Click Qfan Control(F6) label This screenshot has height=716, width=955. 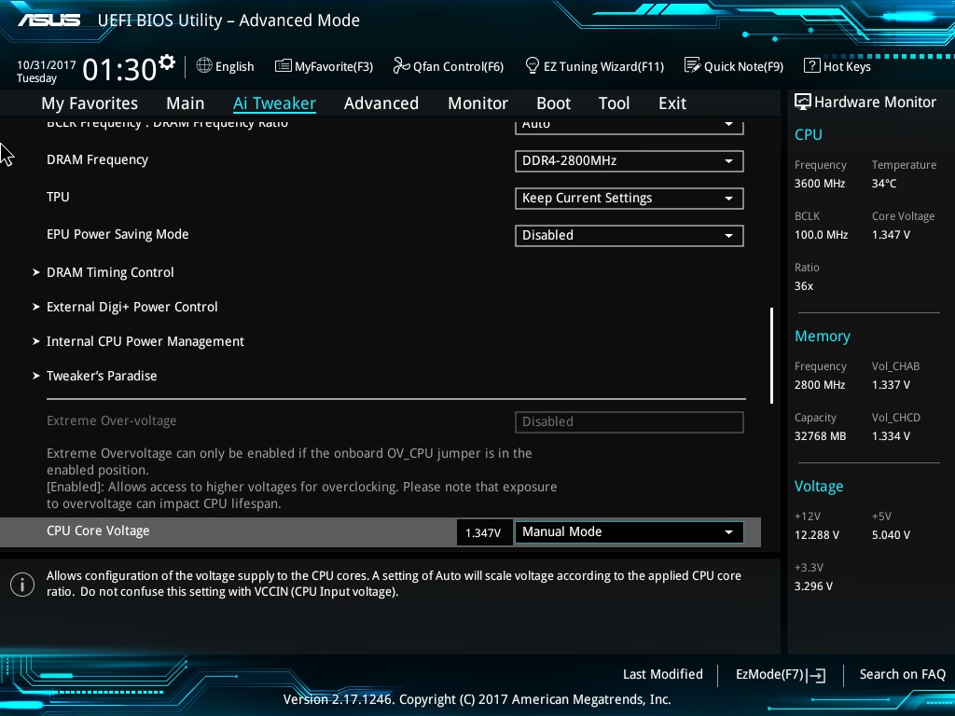coord(458,66)
